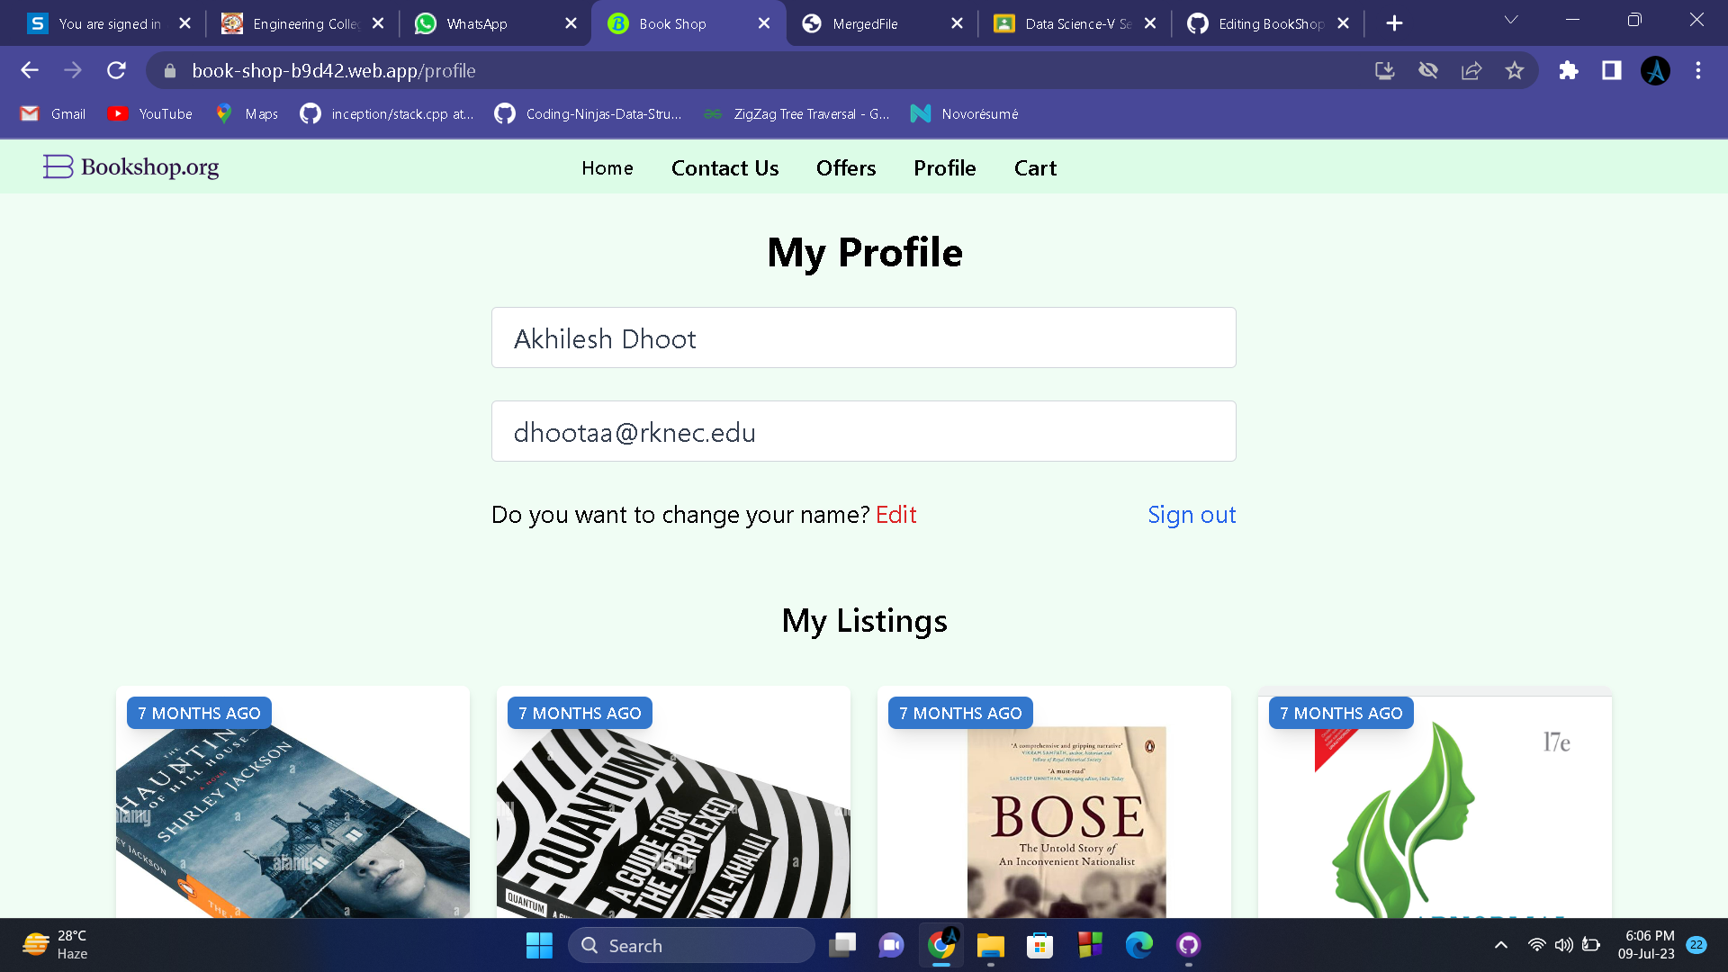Screen dimensions: 1728x972
Task: Open the tab search chevron
Action: point(1510,19)
